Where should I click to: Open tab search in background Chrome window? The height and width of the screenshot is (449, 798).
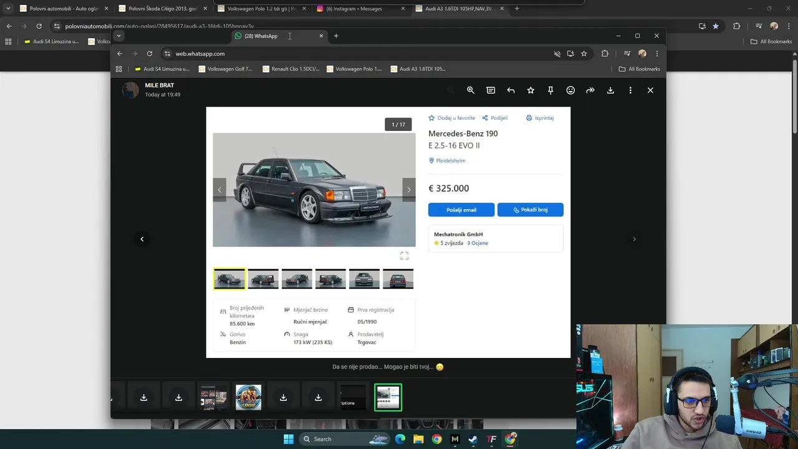(8, 9)
